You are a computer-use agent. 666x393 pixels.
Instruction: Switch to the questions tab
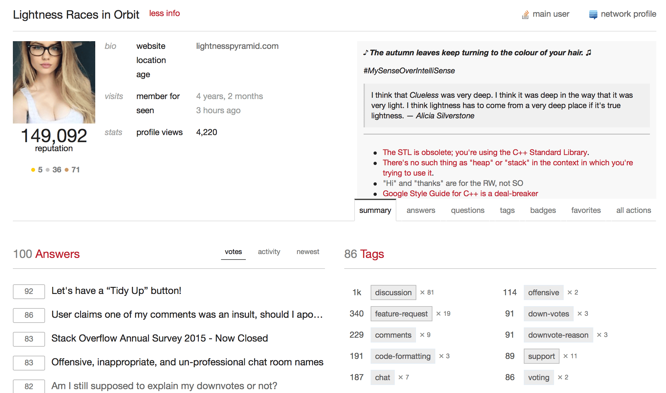[467, 210]
